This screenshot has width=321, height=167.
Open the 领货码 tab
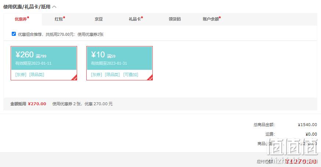[x=174, y=19]
